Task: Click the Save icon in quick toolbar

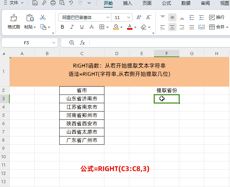Action: (x=35, y=3)
